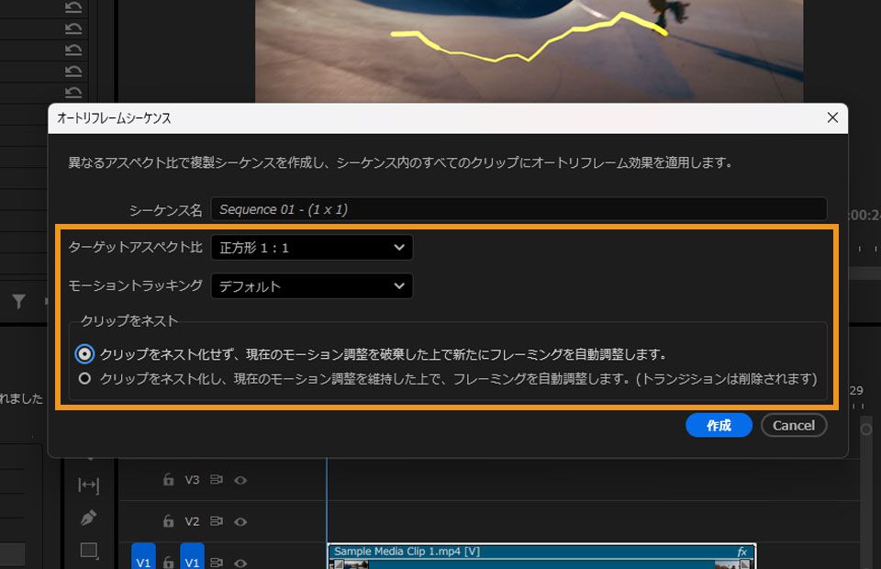
Task: Lock the V2 track with its padlock icon
Action: [169, 520]
